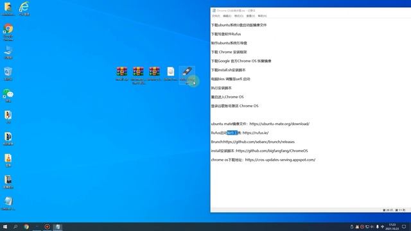411x231 pixels.
Task: Click the Notepad window title bar
Action: [311, 10]
